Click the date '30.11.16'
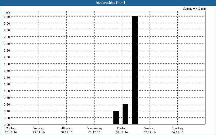216x135 pixels. [66, 132]
